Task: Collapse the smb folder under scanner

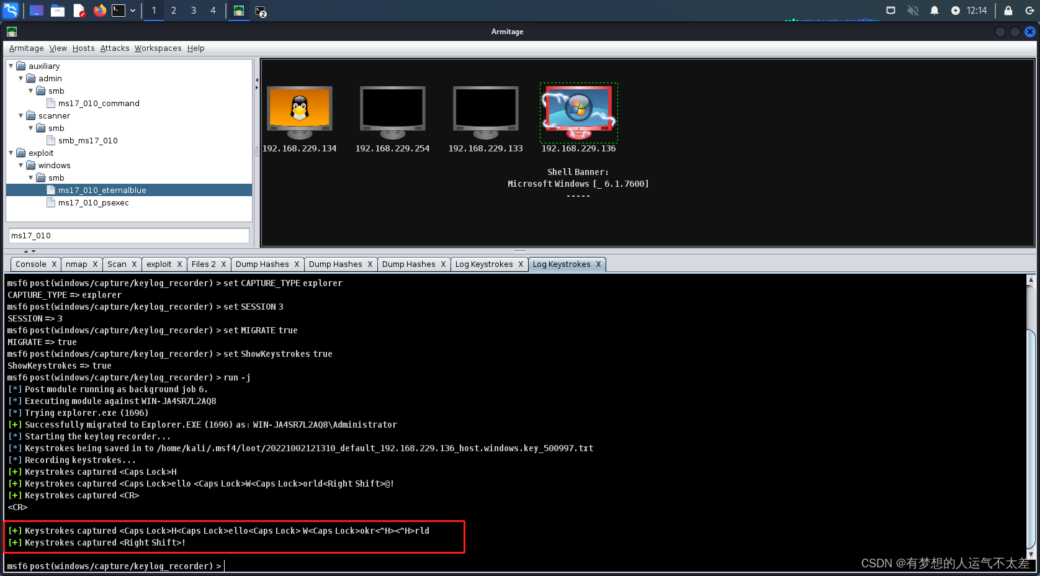Action: pos(31,128)
